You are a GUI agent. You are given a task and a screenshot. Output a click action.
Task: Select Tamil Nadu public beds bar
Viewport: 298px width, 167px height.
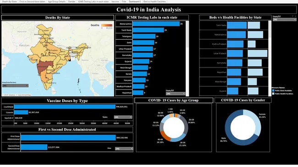[x=237, y=25]
